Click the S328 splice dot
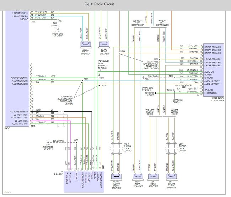The width and height of the screenshot is (231, 197). point(159,59)
